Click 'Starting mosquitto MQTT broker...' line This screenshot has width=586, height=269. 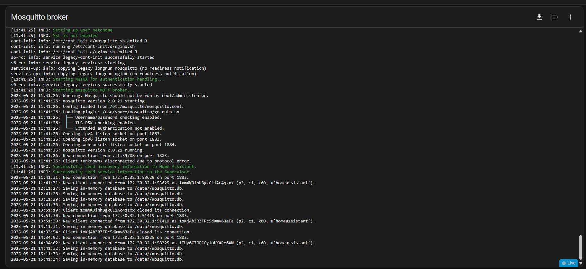pos(73,90)
